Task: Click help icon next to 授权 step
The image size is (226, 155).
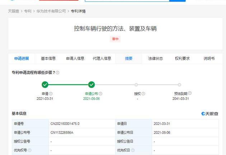Action: [x=143, y=94]
